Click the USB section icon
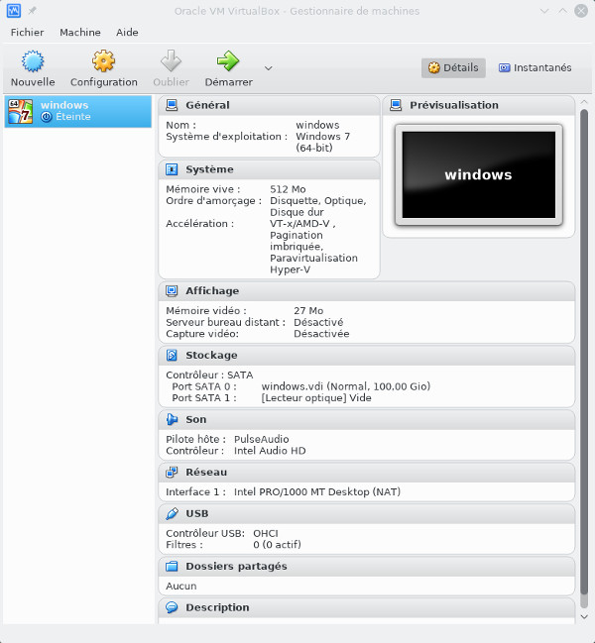The height and width of the screenshot is (643, 595). pos(172,513)
